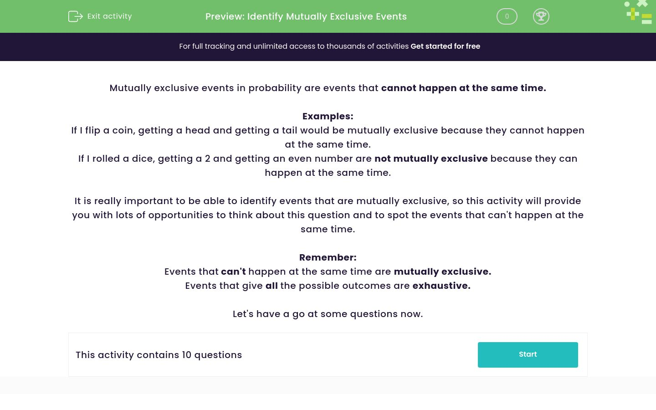Click the green plus symbol in the logo
The image size is (656, 410).
tap(633, 14)
